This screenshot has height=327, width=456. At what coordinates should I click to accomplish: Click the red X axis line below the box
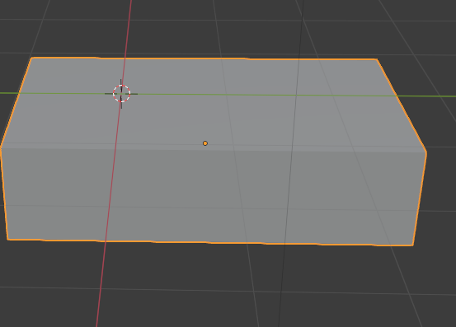pos(101,285)
